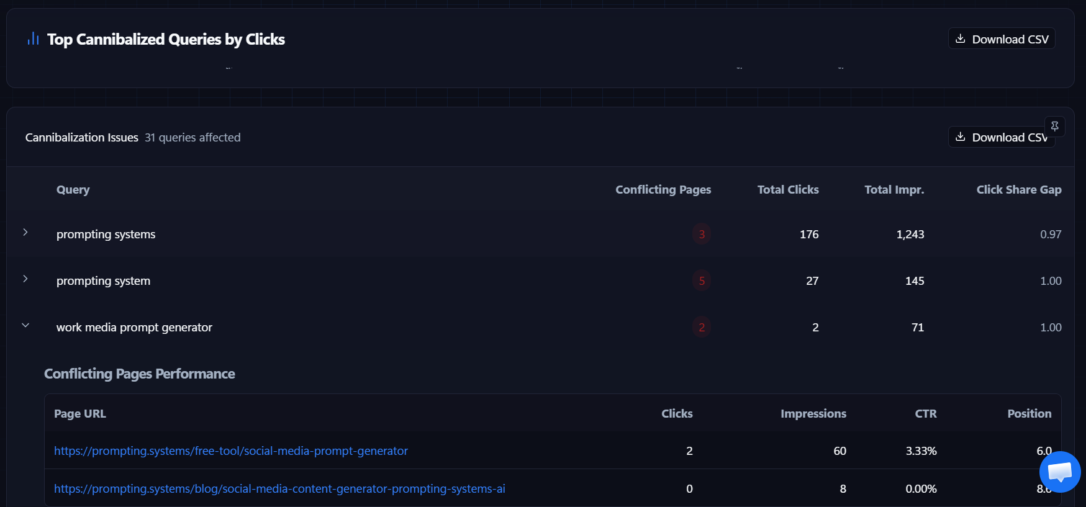Viewport: 1086px width, 507px height.
Task: Click the Position column header
Action: [x=1029, y=414]
